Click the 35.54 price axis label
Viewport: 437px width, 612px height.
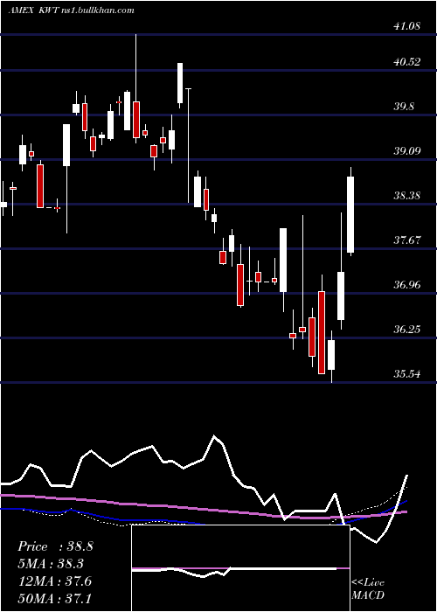407,373
